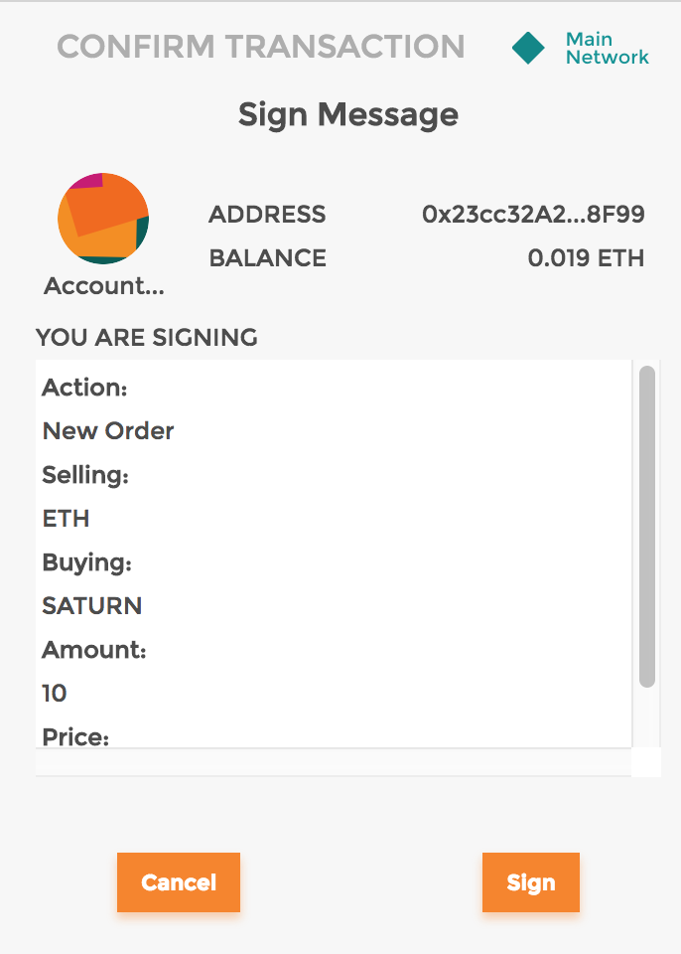Click the ETH value under Selling
The height and width of the screenshot is (954, 681).
pyautogui.click(x=66, y=518)
